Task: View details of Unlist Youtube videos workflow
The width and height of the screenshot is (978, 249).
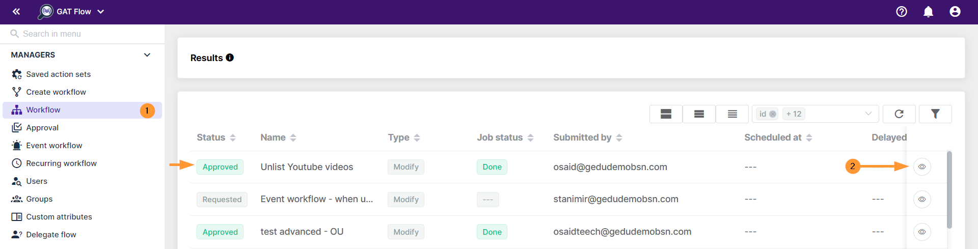Action: pos(922,167)
